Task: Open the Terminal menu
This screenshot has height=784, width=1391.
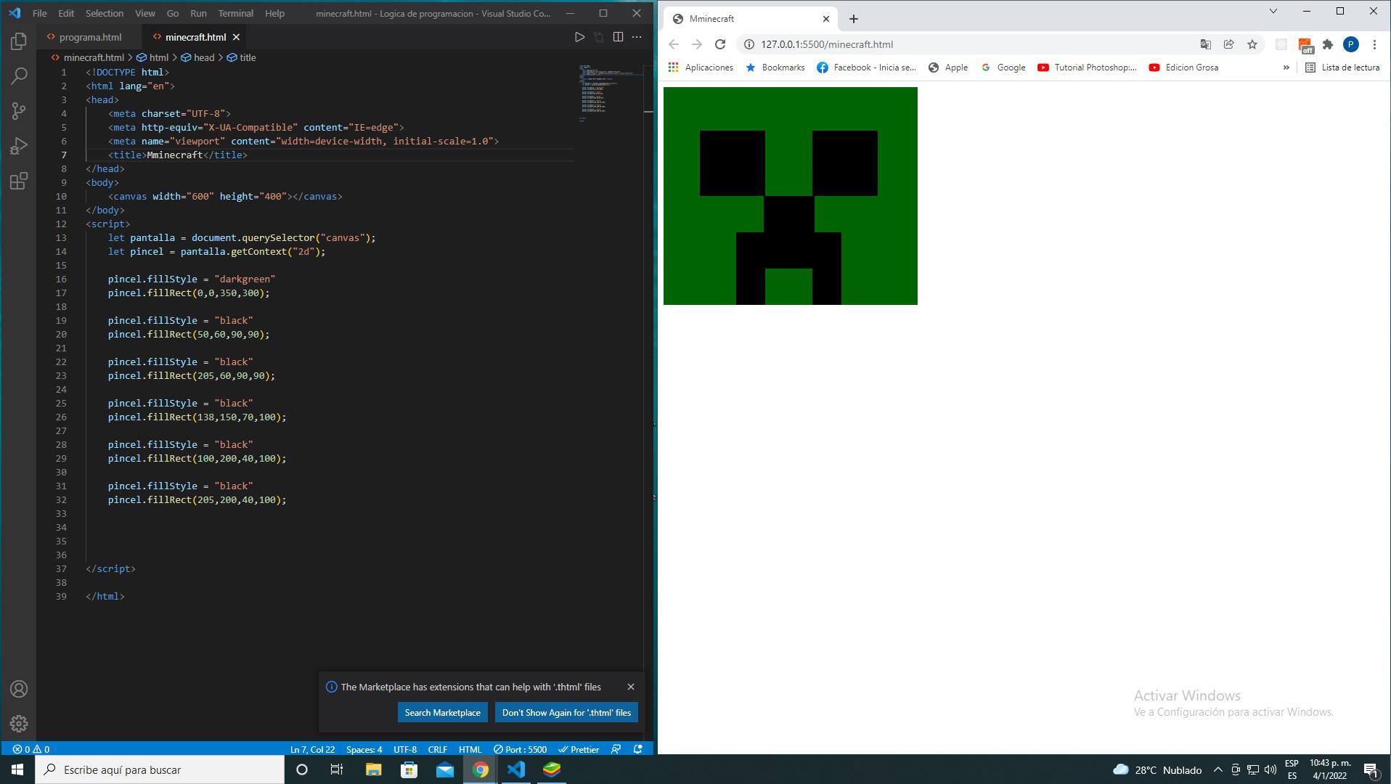Action: [x=235, y=13]
